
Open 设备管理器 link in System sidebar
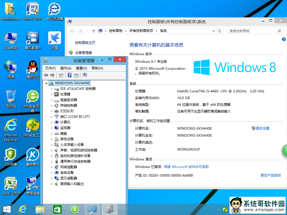point(84,53)
